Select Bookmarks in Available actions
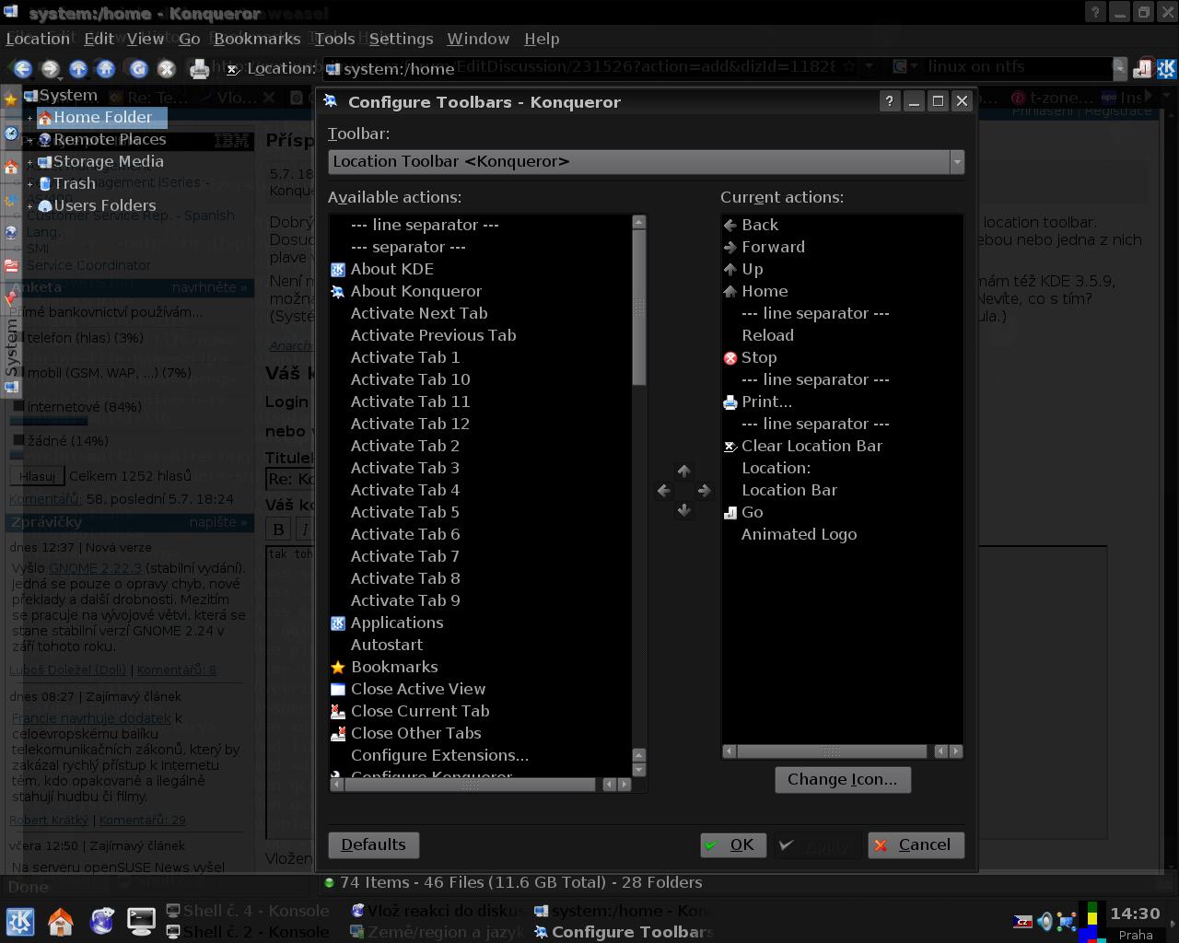Viewport: 1179px width, 943px height. point(393,667)
